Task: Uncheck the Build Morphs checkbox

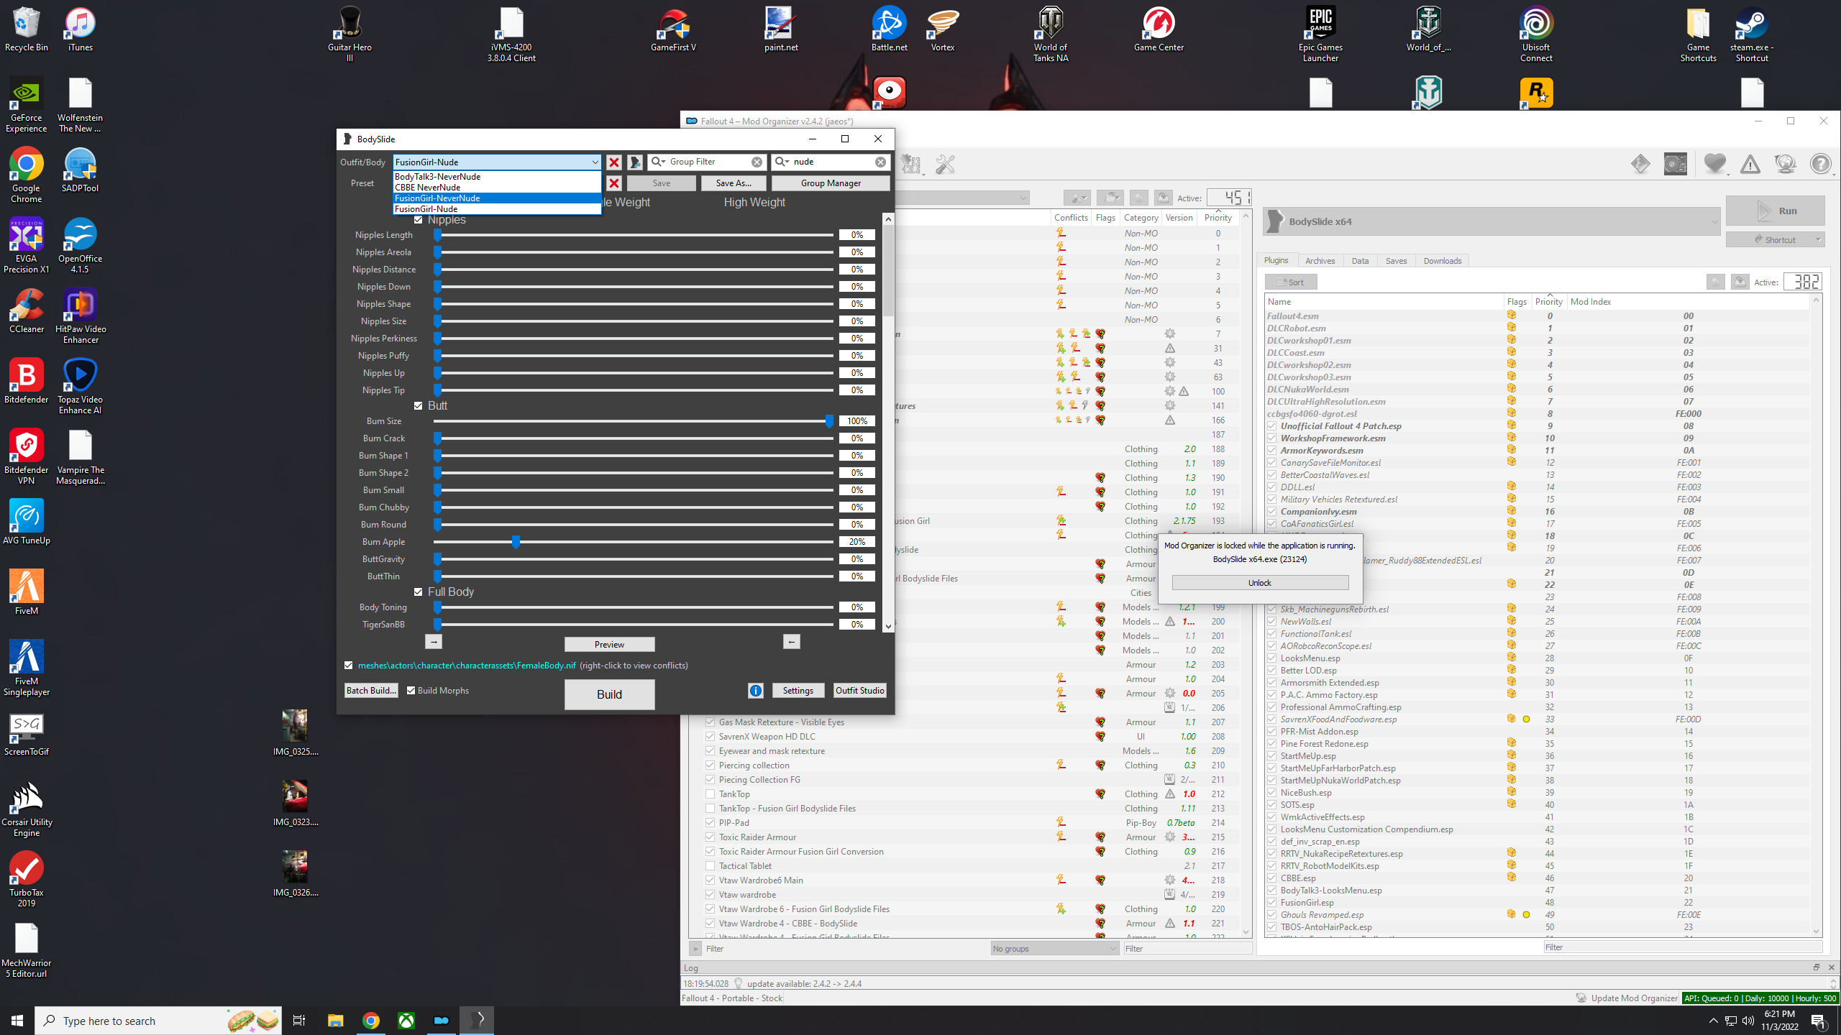Action: 411,691
